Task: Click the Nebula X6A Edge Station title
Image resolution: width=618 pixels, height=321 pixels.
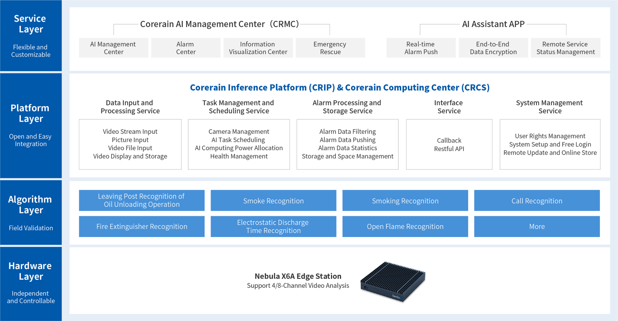Action: click(x=298, y=276)
